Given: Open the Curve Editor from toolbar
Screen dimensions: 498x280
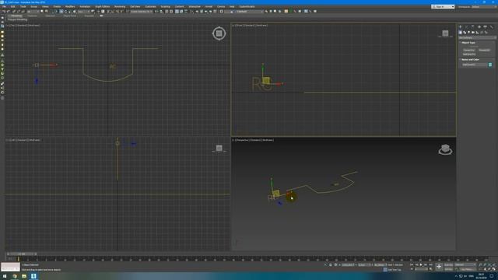Looking at the screenshot, I should (181, 11).
